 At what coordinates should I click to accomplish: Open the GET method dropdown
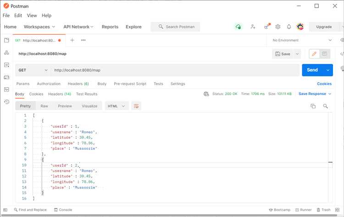tap(33, 70)
